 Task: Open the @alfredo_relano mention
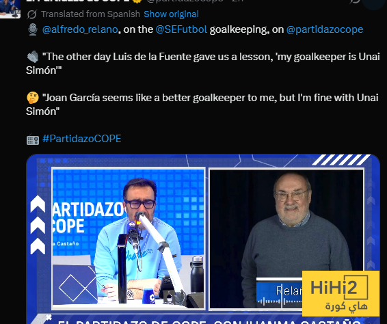(80, 29)
